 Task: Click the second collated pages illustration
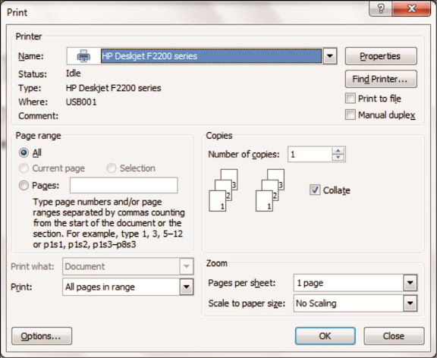point(270,190)
